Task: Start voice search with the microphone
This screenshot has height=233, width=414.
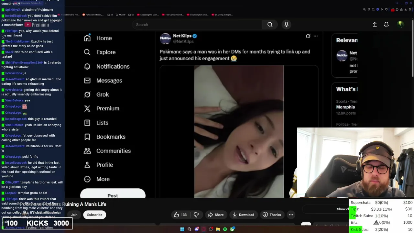Action: [286, 25]
